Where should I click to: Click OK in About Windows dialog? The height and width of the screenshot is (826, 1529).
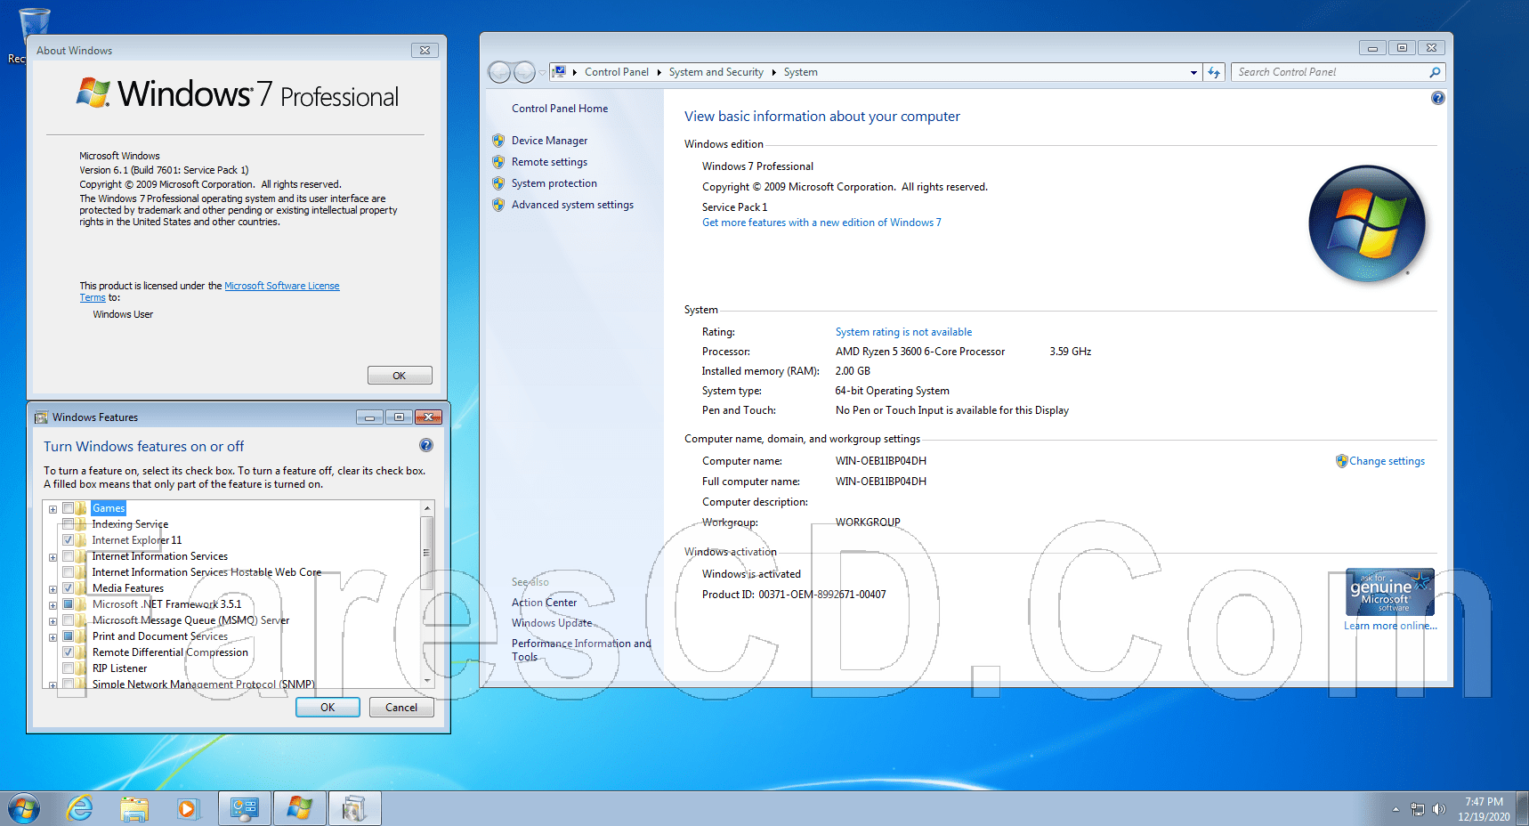(400, 376)
